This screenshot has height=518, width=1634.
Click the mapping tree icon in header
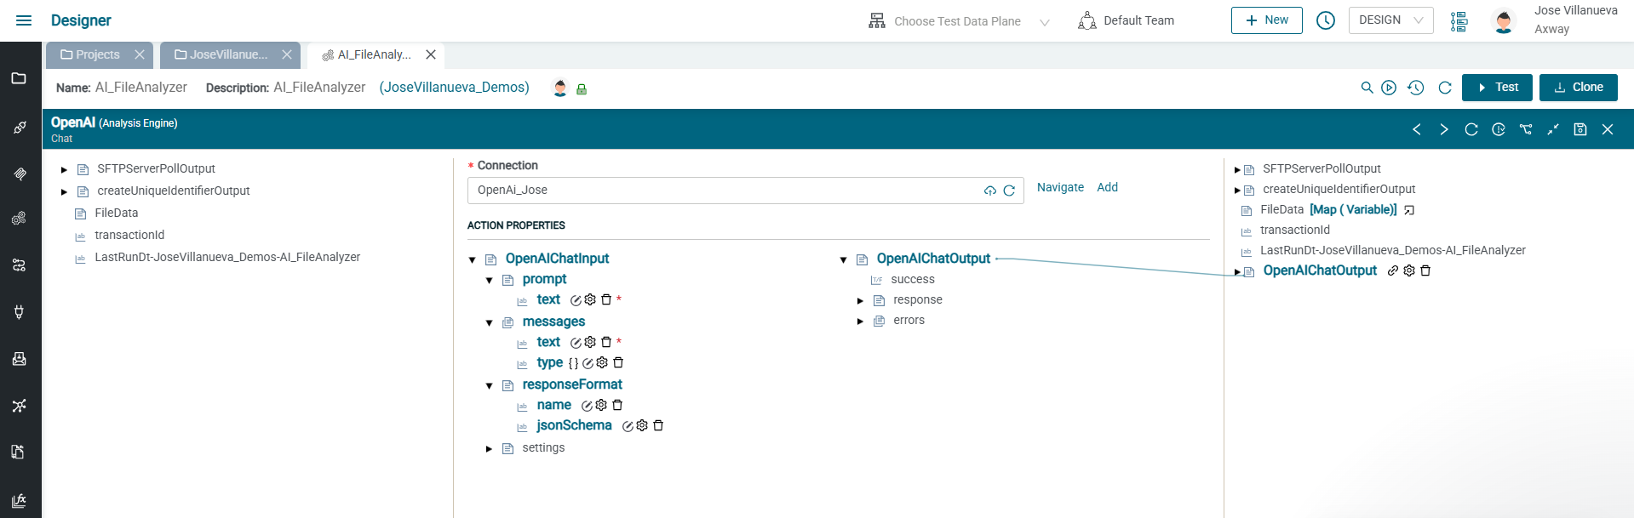point(1526,129)
